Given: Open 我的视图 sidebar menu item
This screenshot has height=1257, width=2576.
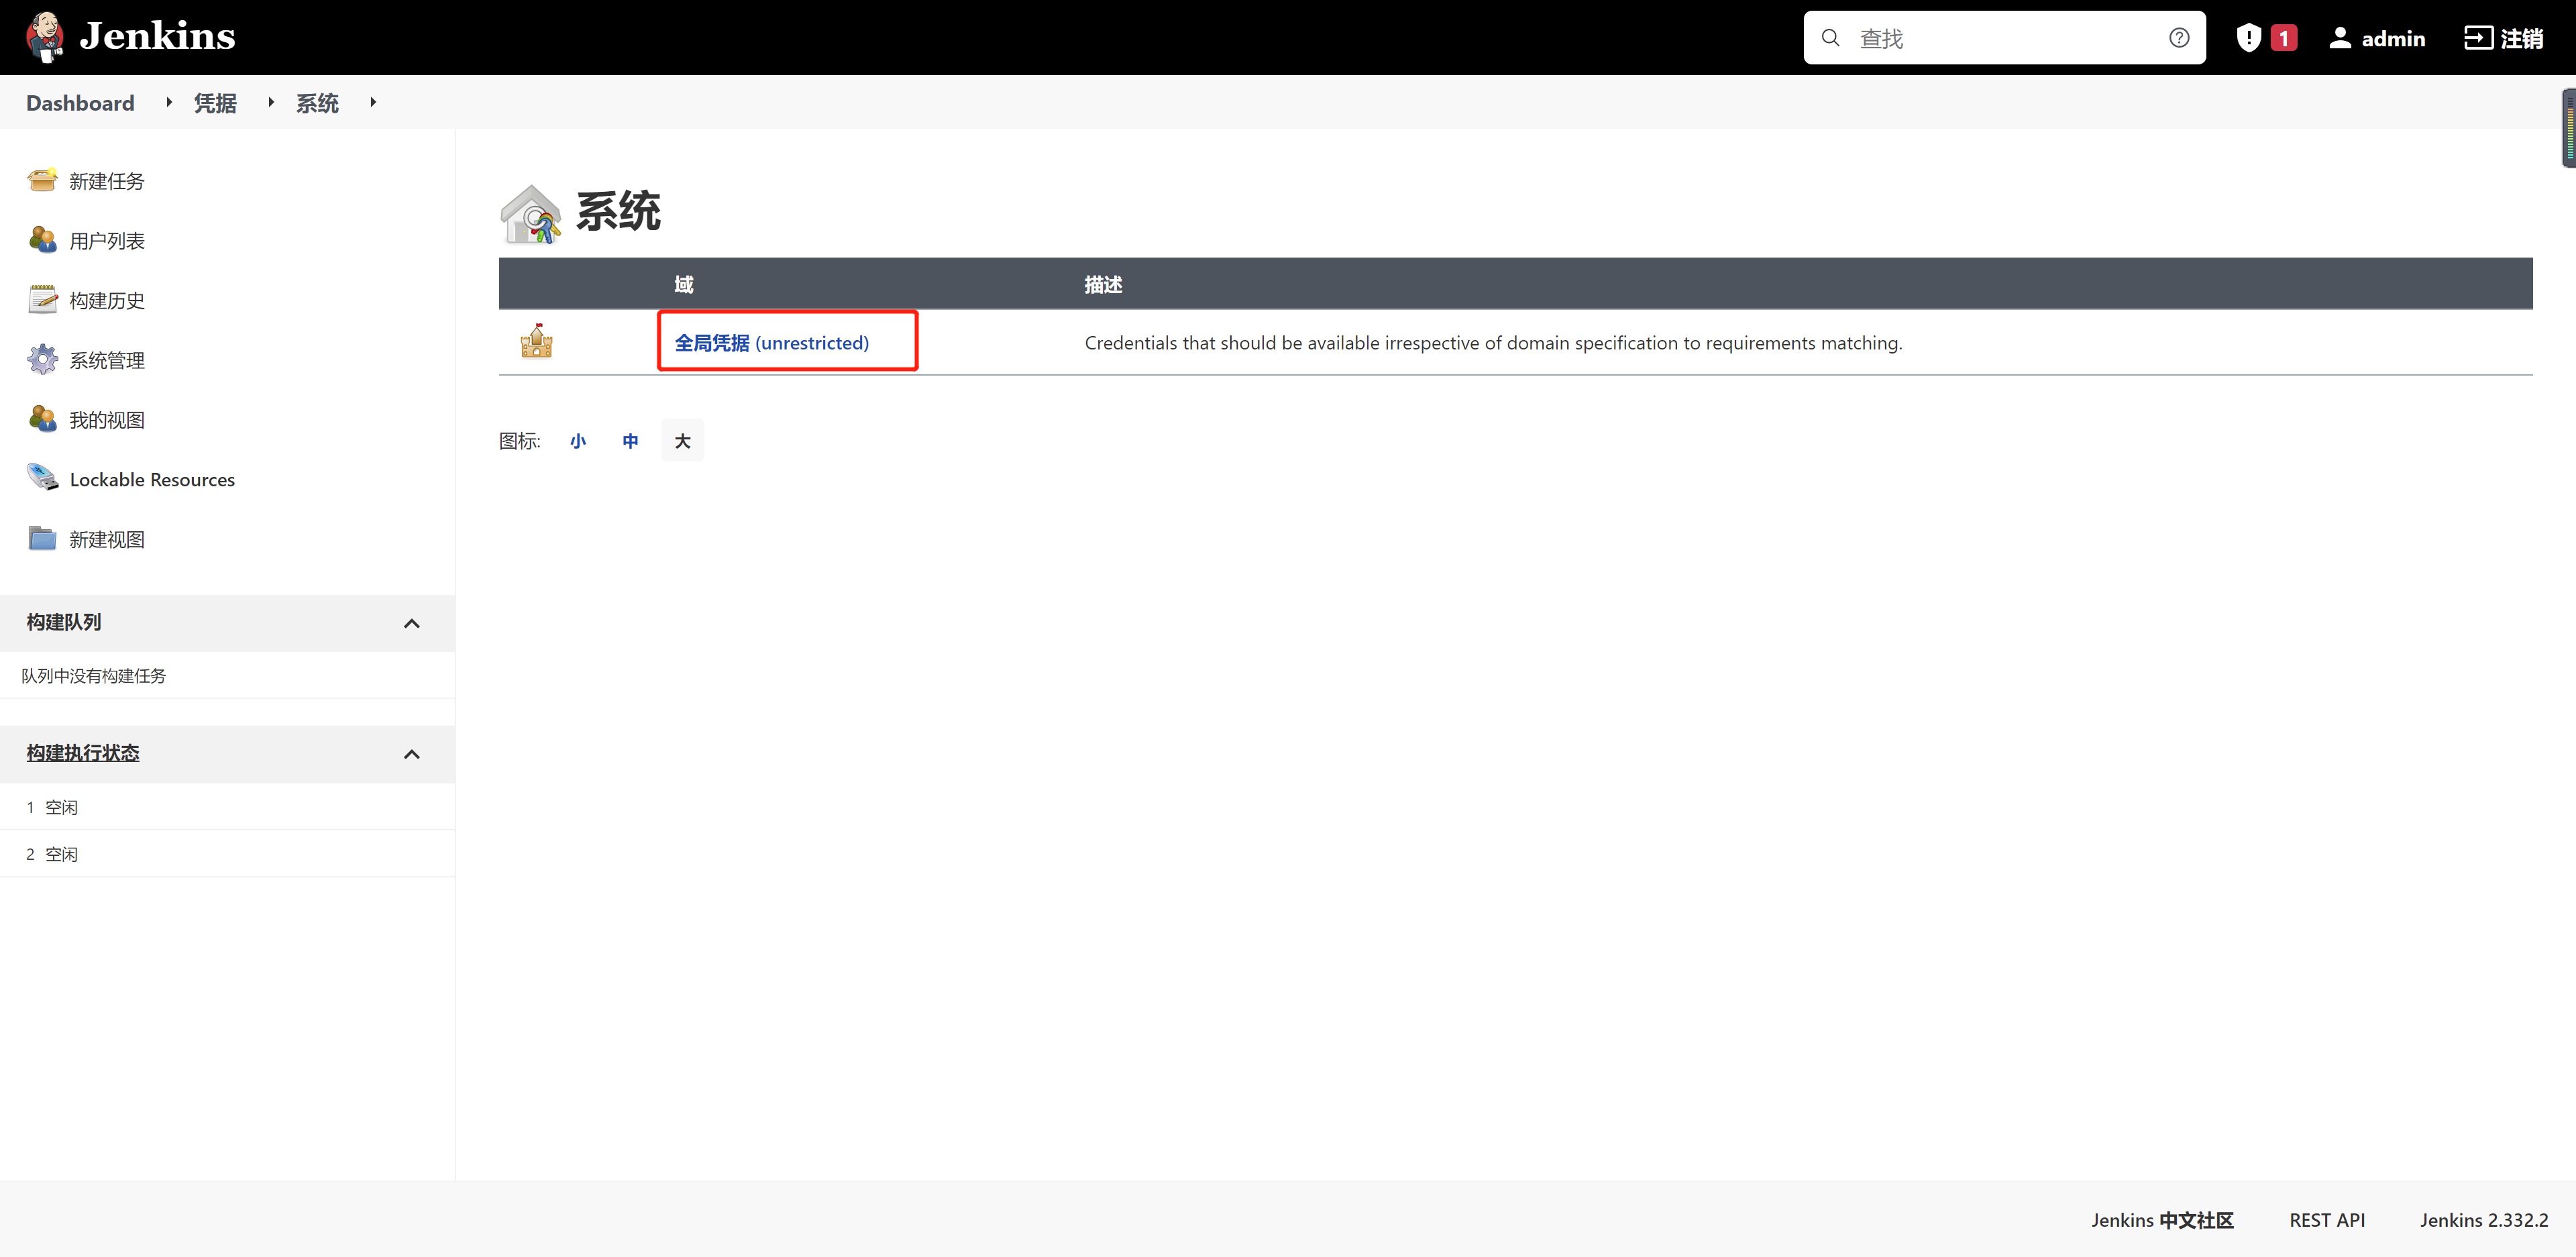Looking at the screenshot, I should (107, 420).
